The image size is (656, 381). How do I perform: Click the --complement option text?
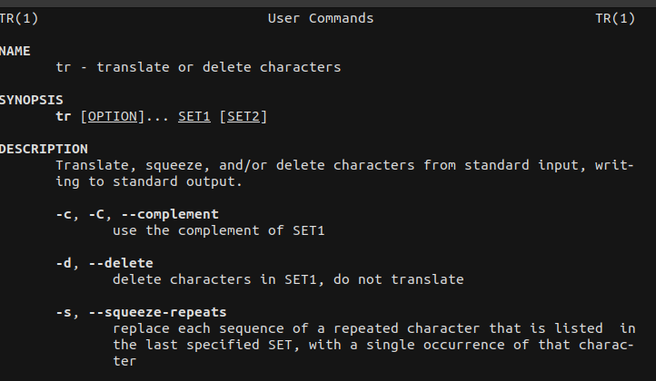(x=170, y=214)
